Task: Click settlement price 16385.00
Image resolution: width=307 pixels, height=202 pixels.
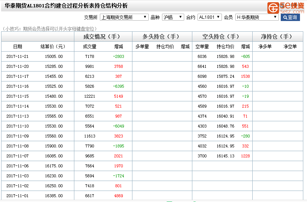Action: (54, 196)
